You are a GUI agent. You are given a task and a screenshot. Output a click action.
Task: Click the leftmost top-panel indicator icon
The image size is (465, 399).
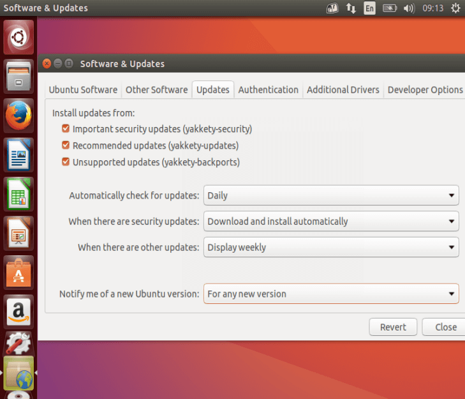(332, 8)
